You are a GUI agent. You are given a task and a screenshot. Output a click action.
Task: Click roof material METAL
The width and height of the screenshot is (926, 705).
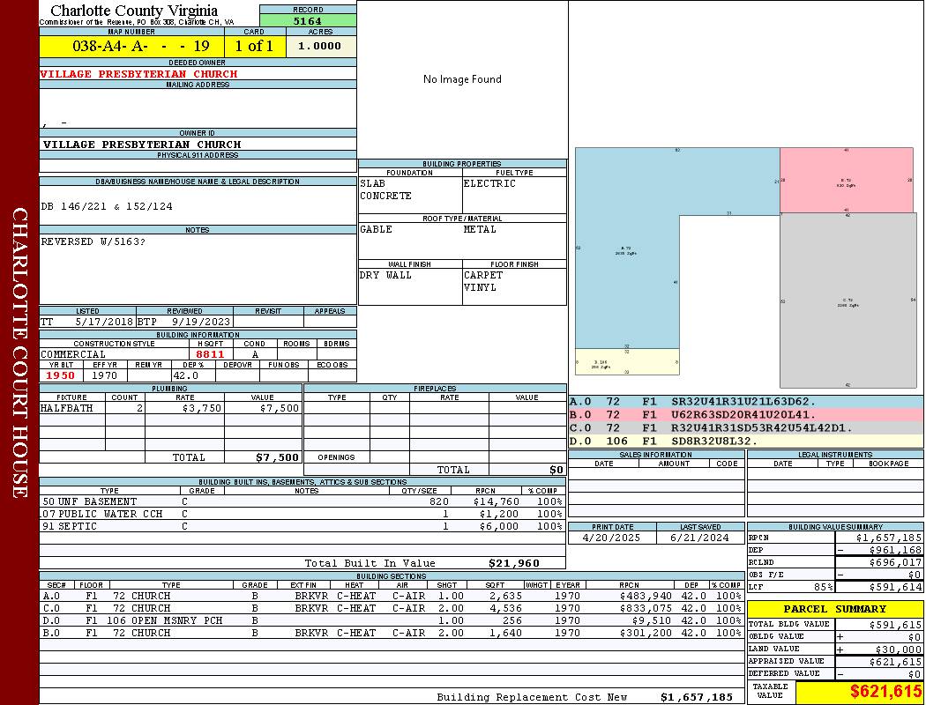480,229
